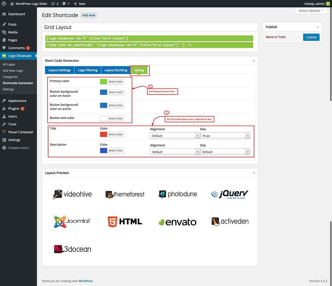Switch to the Layout Building tab
The height and width of the screenshot is (286, 332).
pos(116,70)
